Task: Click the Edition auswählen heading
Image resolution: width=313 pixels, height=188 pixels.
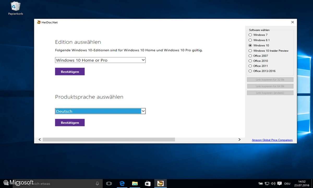Action: [78, 42]
